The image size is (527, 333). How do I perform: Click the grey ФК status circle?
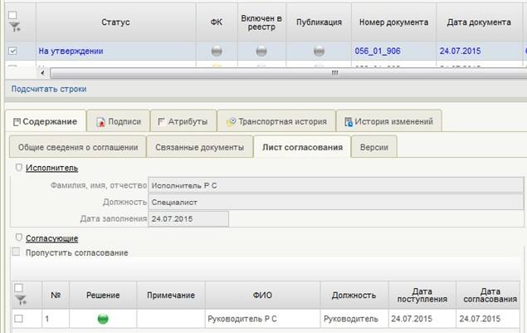(x=216, y=51)
